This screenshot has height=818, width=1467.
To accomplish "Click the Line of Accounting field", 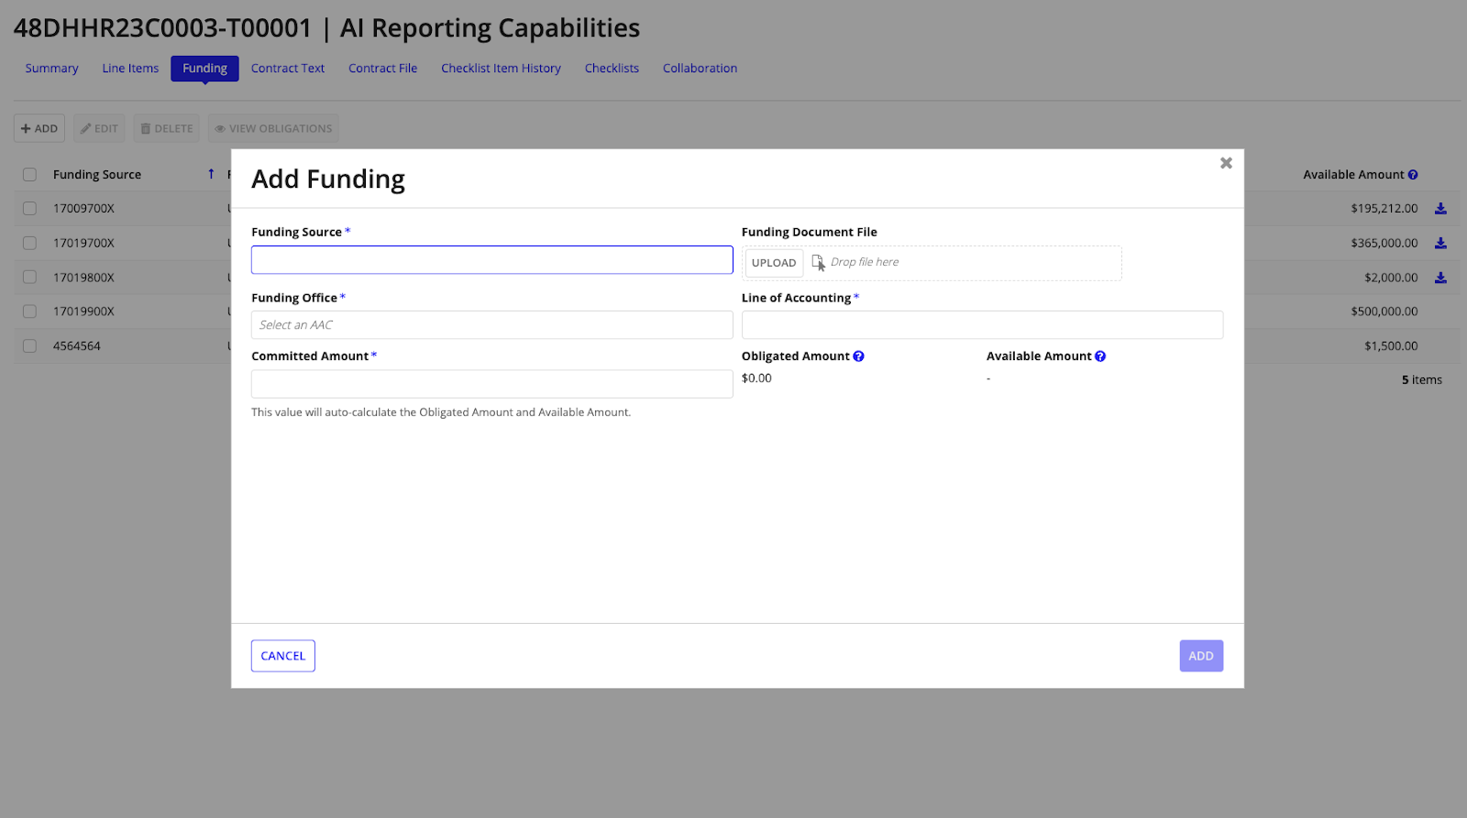I will coord(982,325).
